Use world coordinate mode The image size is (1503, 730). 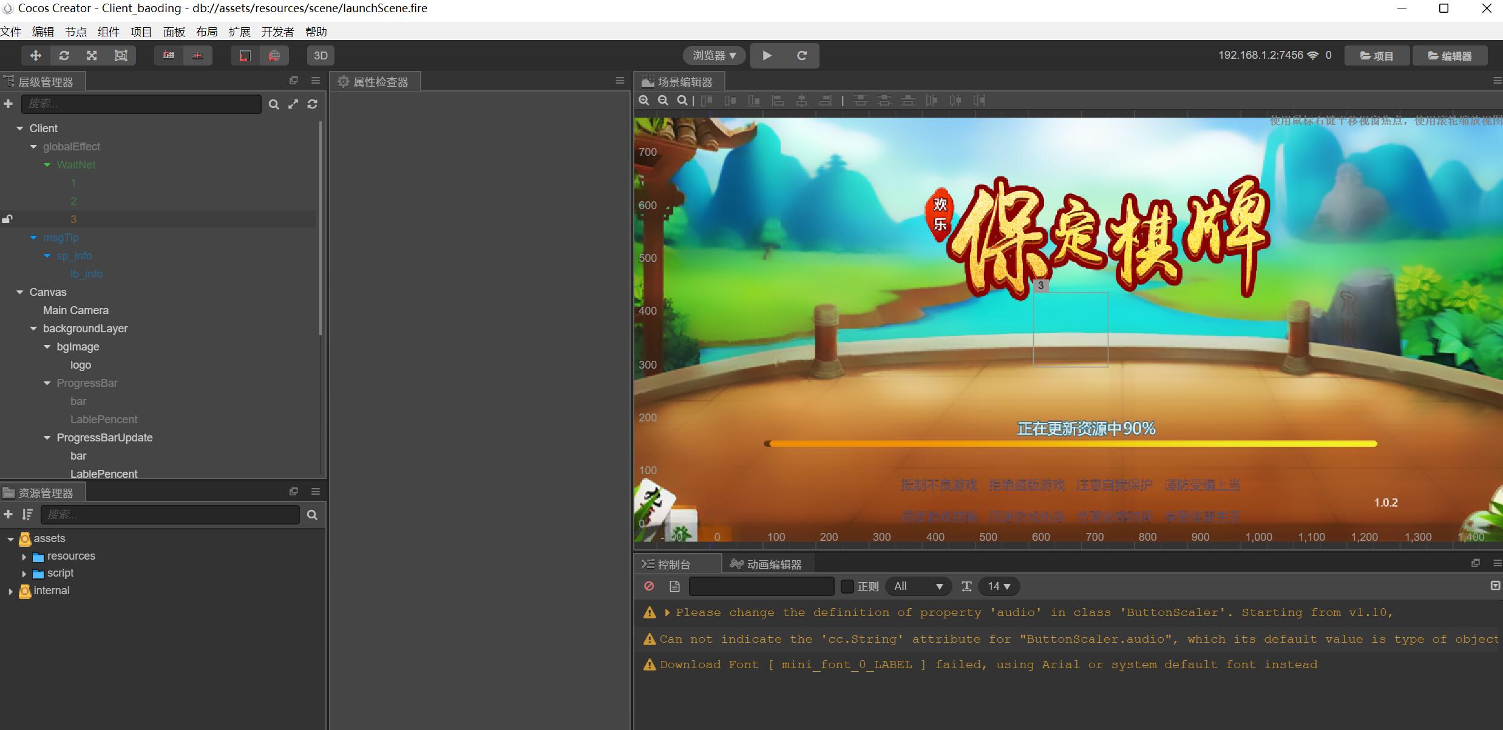[x=274, y=56]
